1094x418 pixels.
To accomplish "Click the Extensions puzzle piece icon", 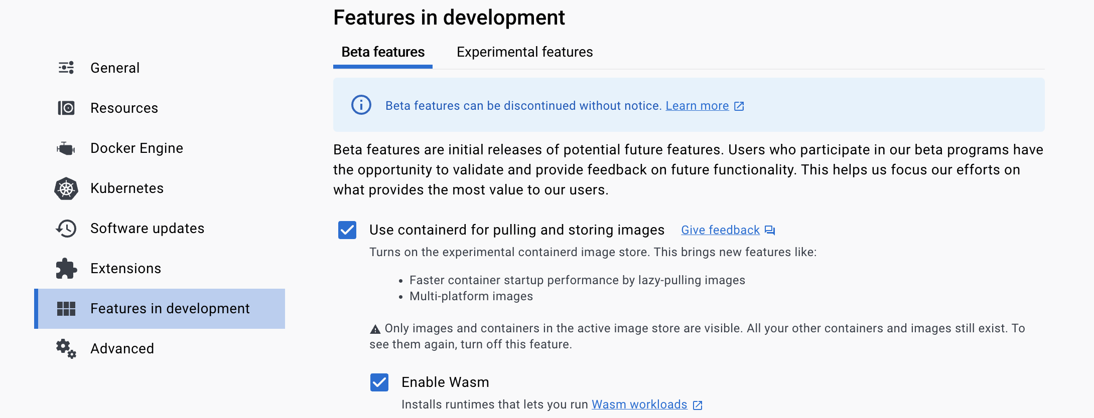I will coord(66,269).
